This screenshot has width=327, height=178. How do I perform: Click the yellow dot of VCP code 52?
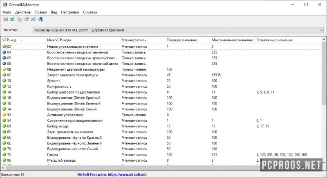4,115
